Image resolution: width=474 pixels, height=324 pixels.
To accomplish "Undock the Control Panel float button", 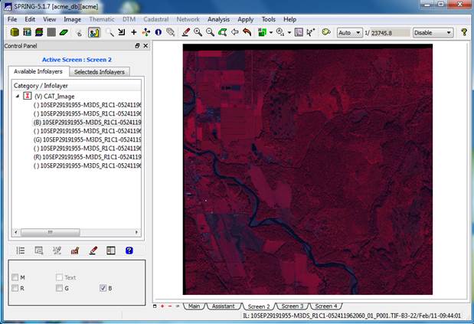I will click(137, 46).
